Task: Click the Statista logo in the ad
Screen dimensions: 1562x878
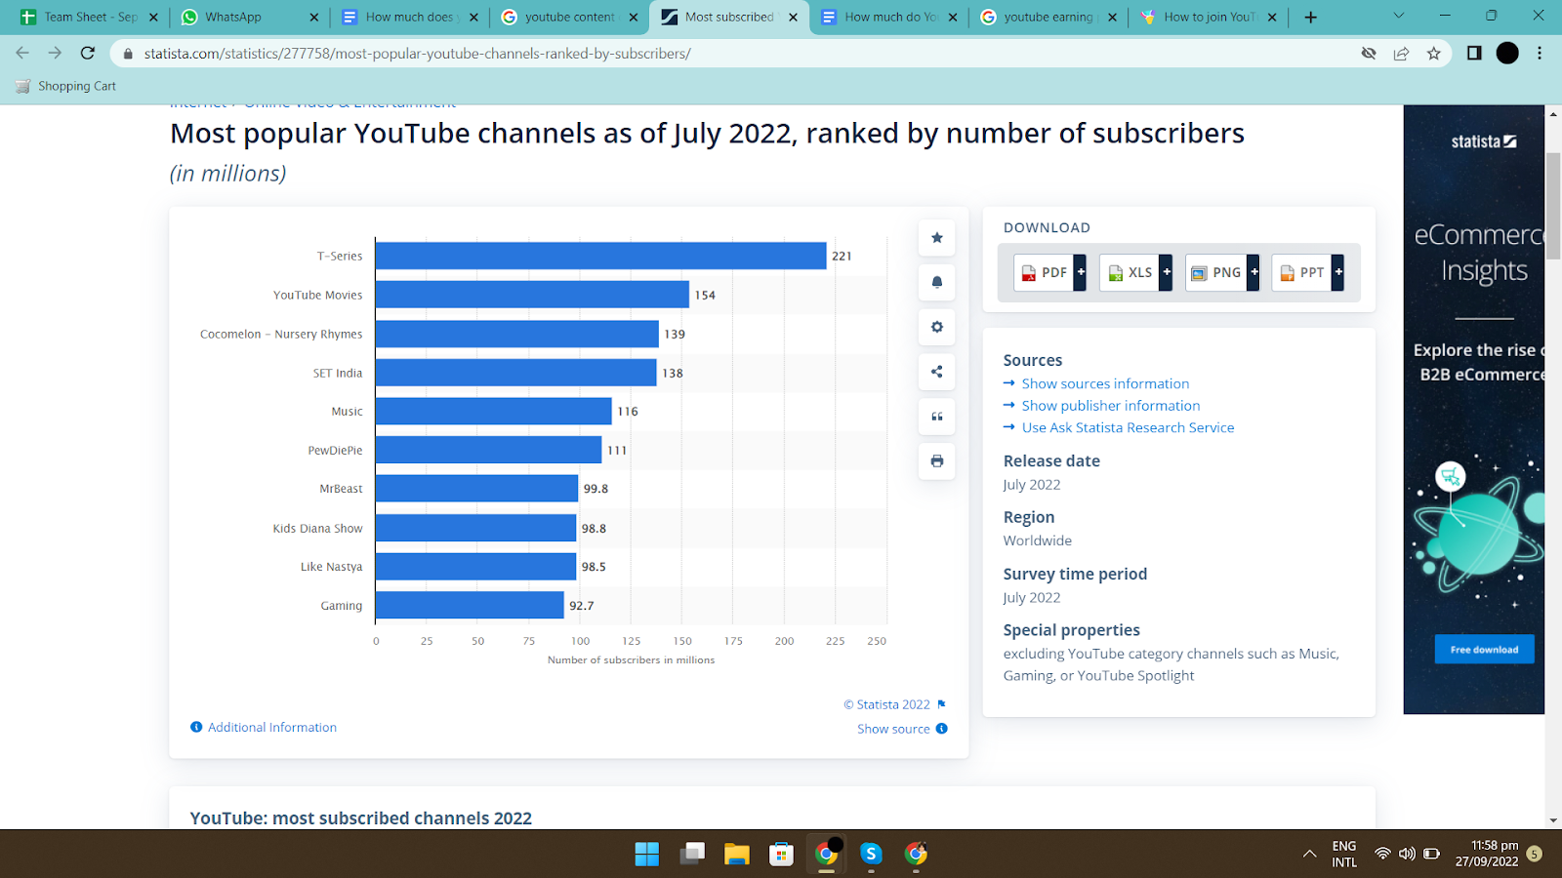Action: click(x=1484, y=141)
